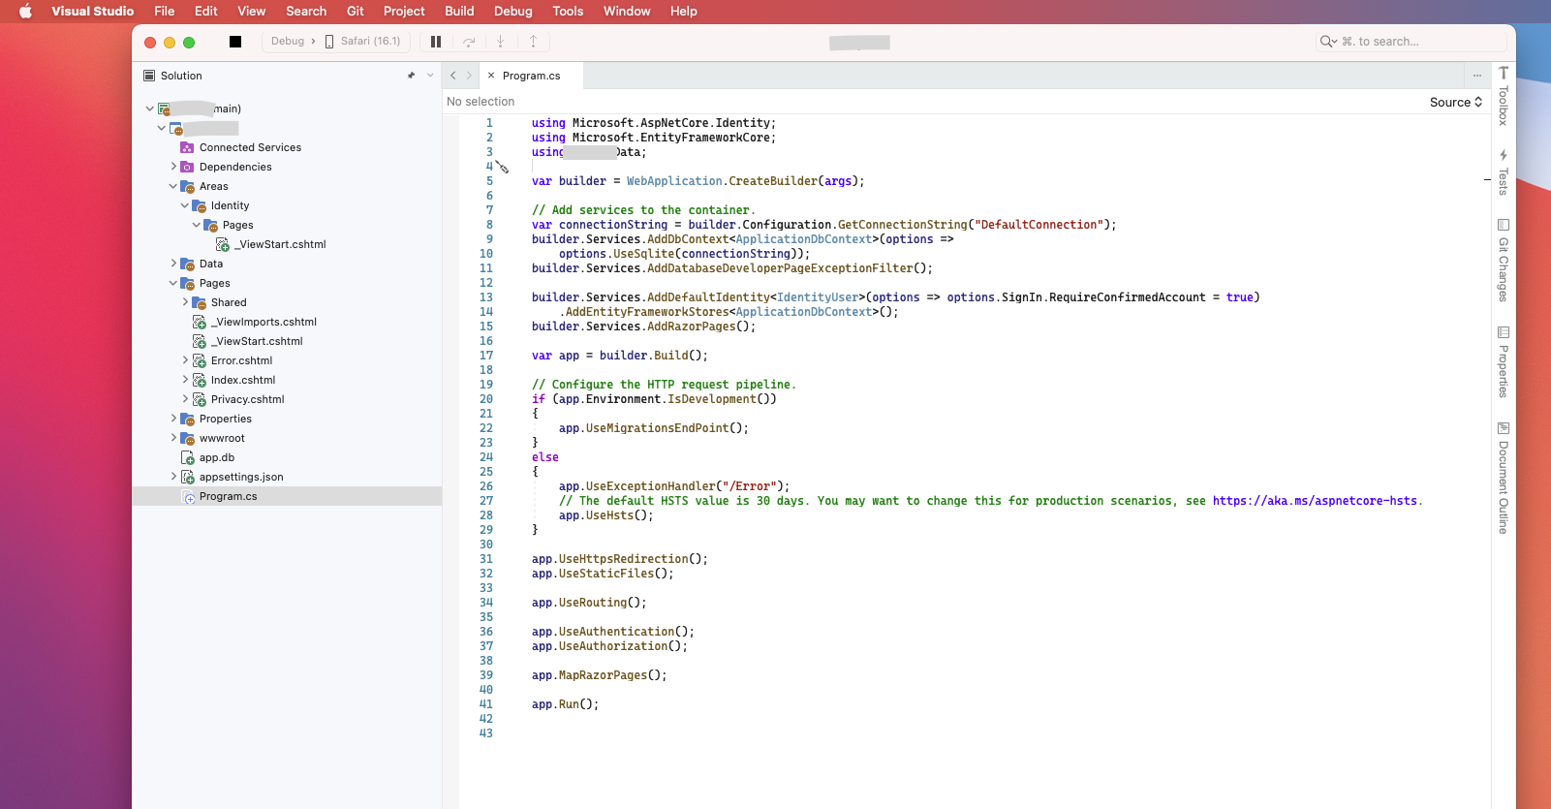Open the Properties side panel

1504,362
